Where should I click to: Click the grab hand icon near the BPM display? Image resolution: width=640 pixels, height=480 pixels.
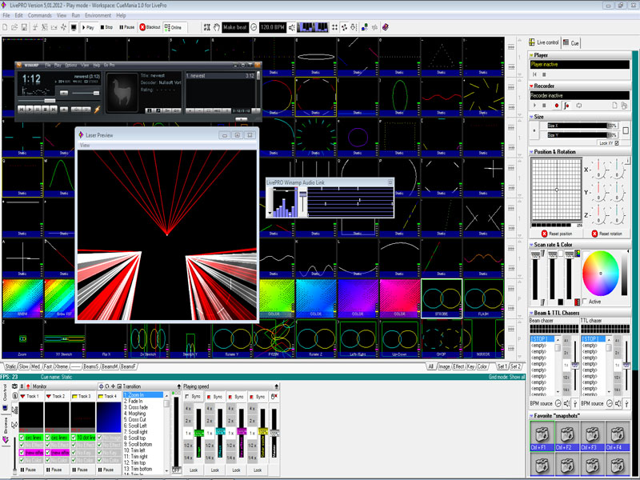point(218,26)
